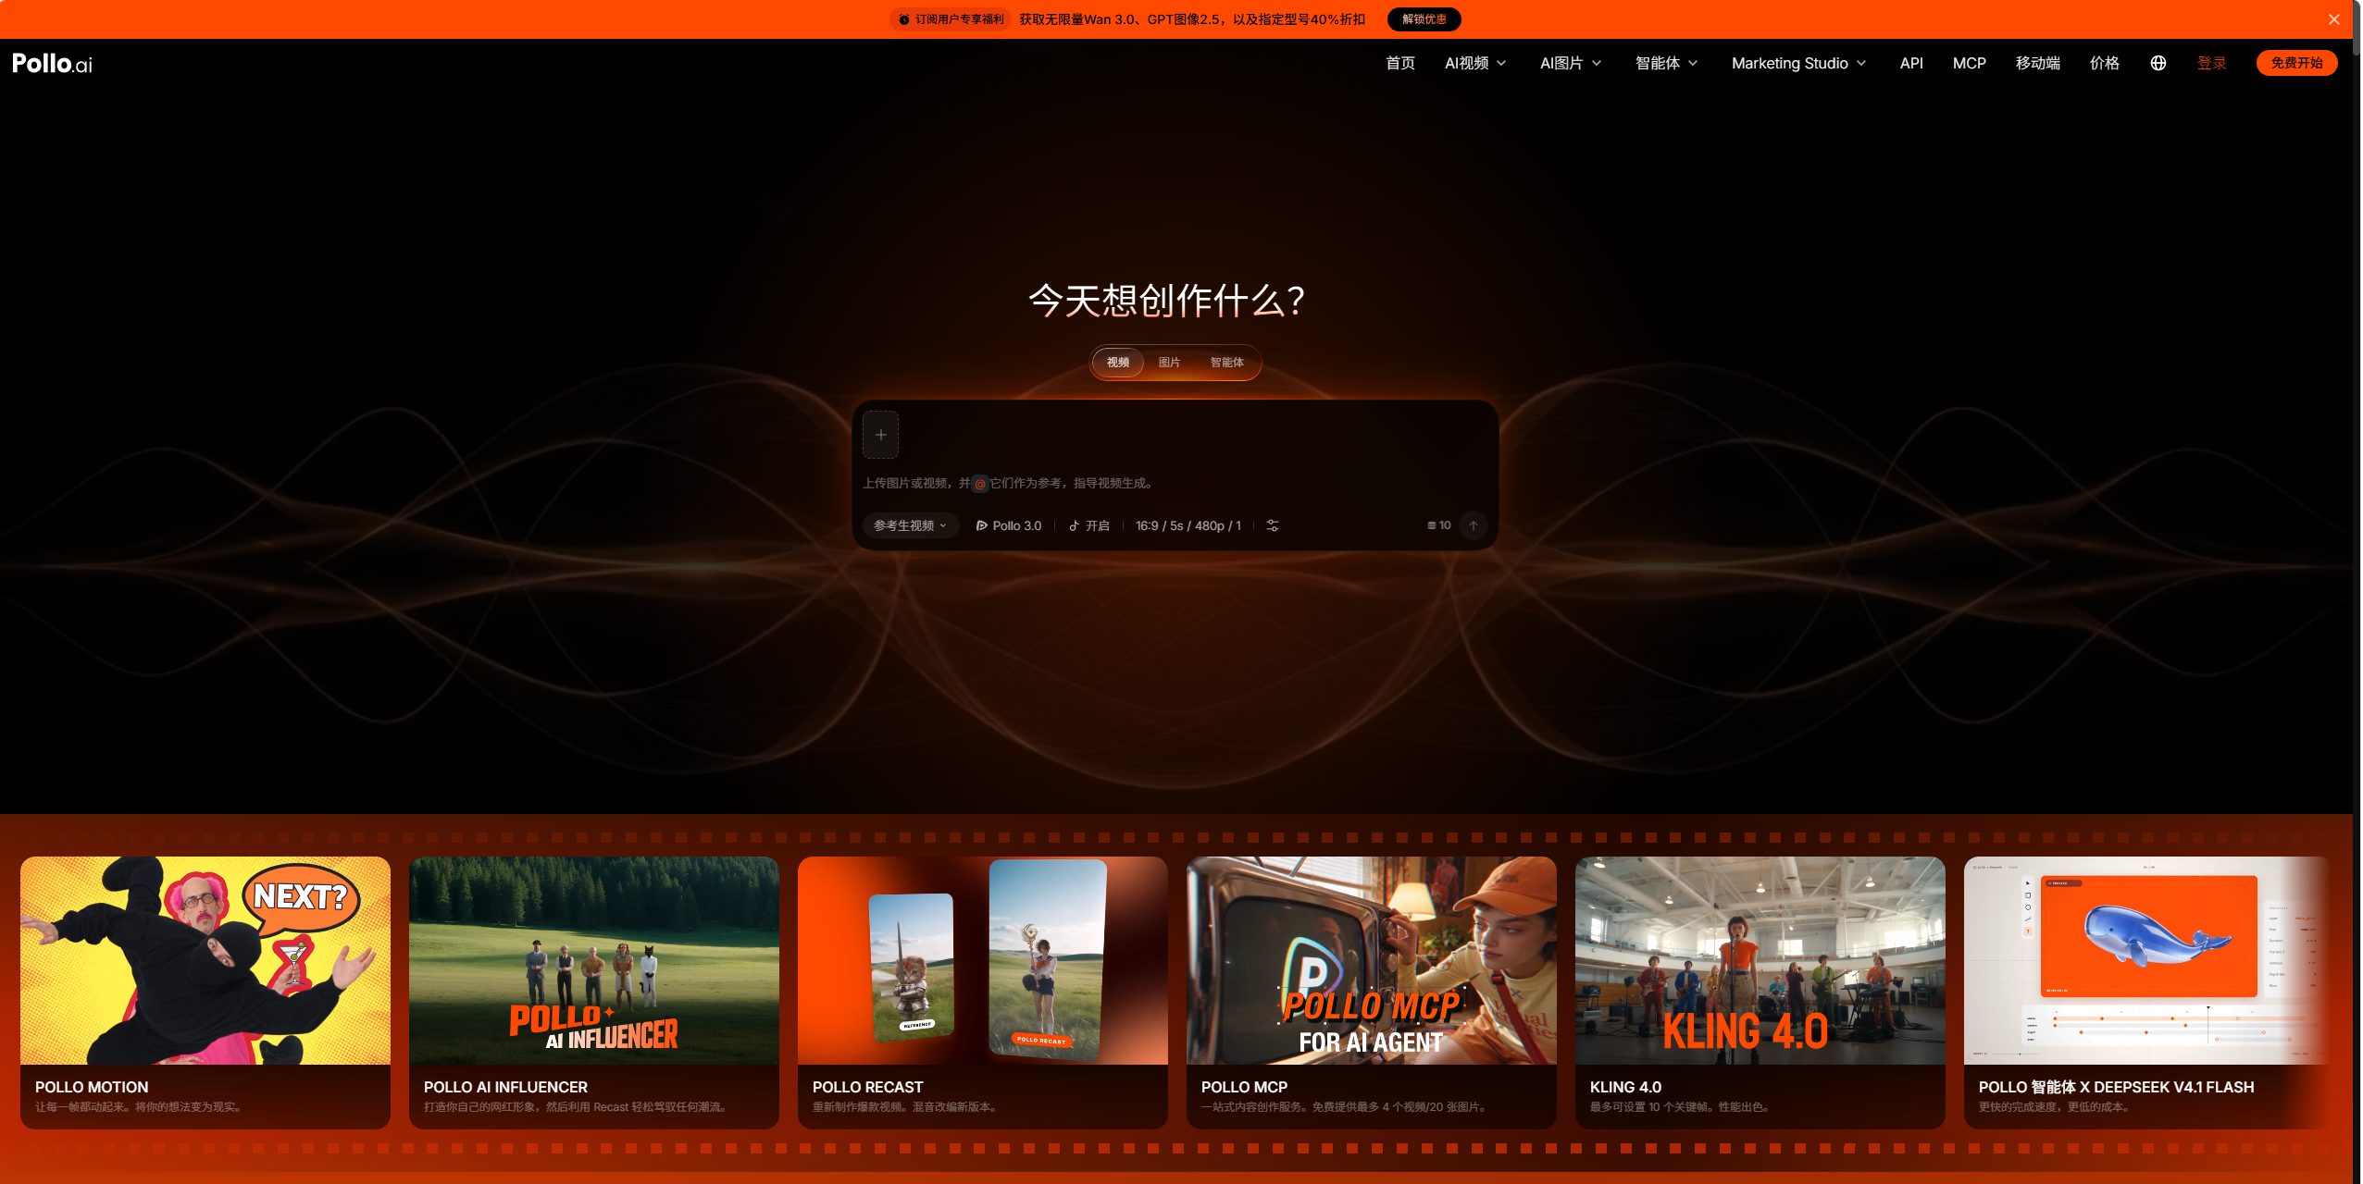This screenshot has height=1184, width=2363.
Task: Open the Pollo Recast thumbnail
Action: tap(983, 960)
